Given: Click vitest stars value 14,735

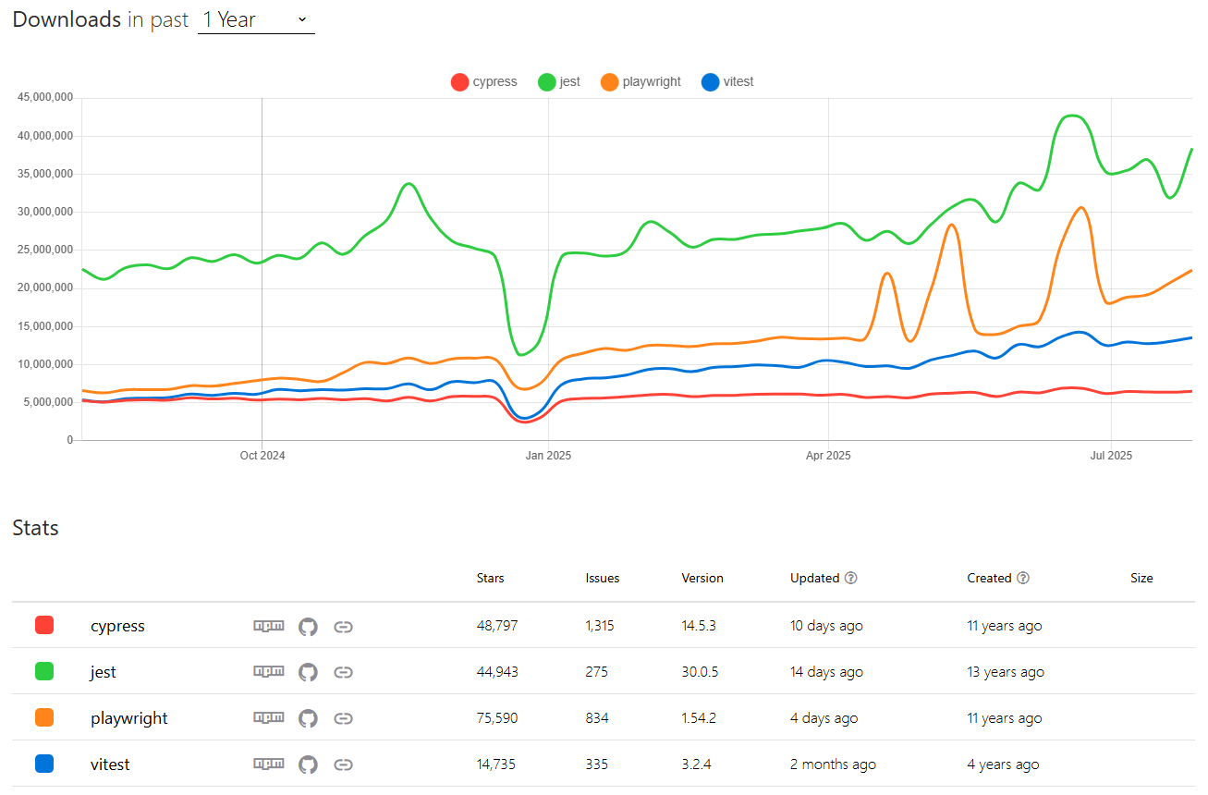Looking at the screenshot, I should tap(496, 764).
